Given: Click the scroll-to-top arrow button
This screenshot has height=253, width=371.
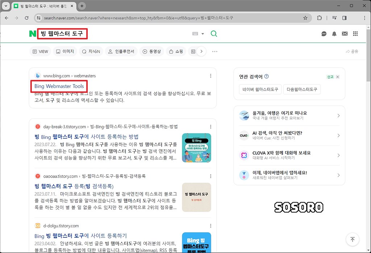Looking at the screenshot, I should (x=353, y=240).
